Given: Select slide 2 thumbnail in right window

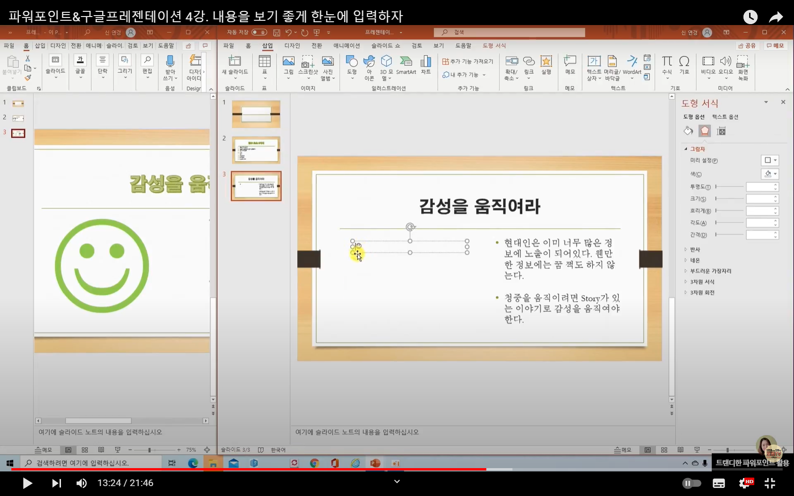Looking at the screenshot, I should pyautogui.click(x=256, y=150).
